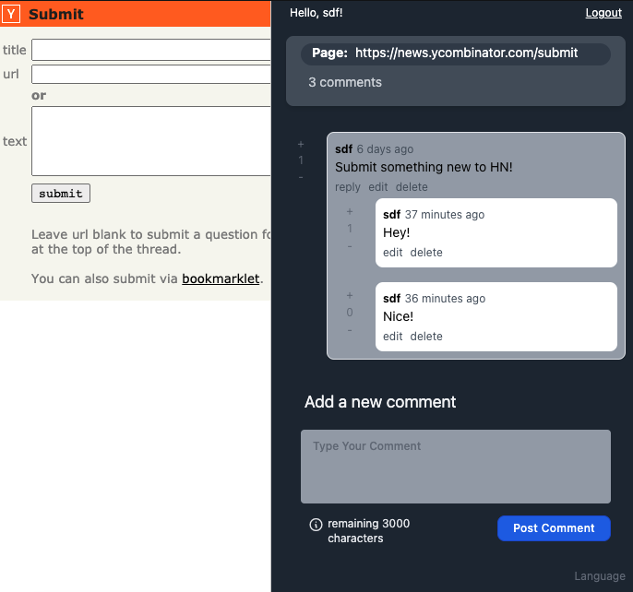Click the Logout link
Screen dimensions: 633x592
603,13
